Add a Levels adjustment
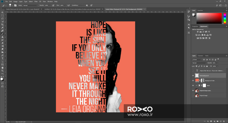Screen dimensions: 228x123 click(200, 32)
